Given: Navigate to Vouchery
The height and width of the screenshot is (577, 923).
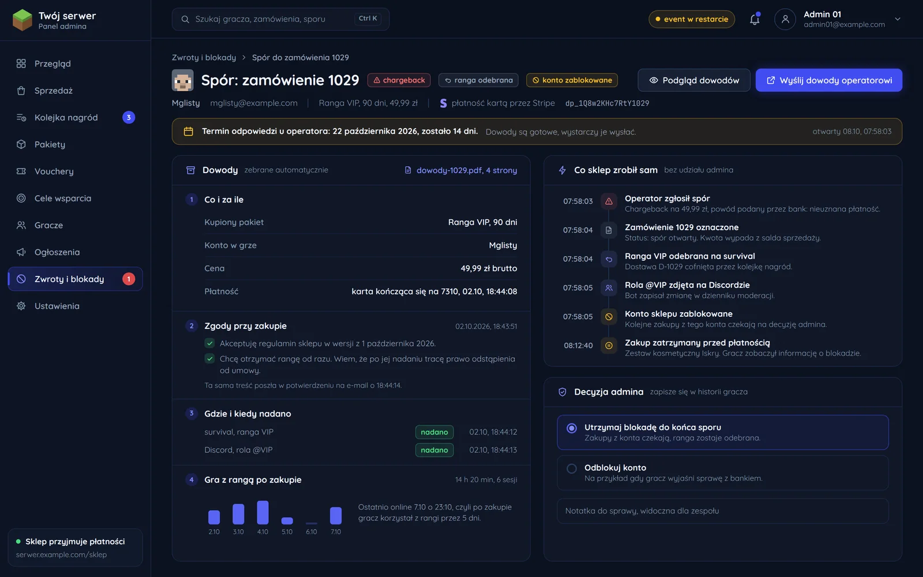Looking at the screenshot, I should tap(75, 171).
